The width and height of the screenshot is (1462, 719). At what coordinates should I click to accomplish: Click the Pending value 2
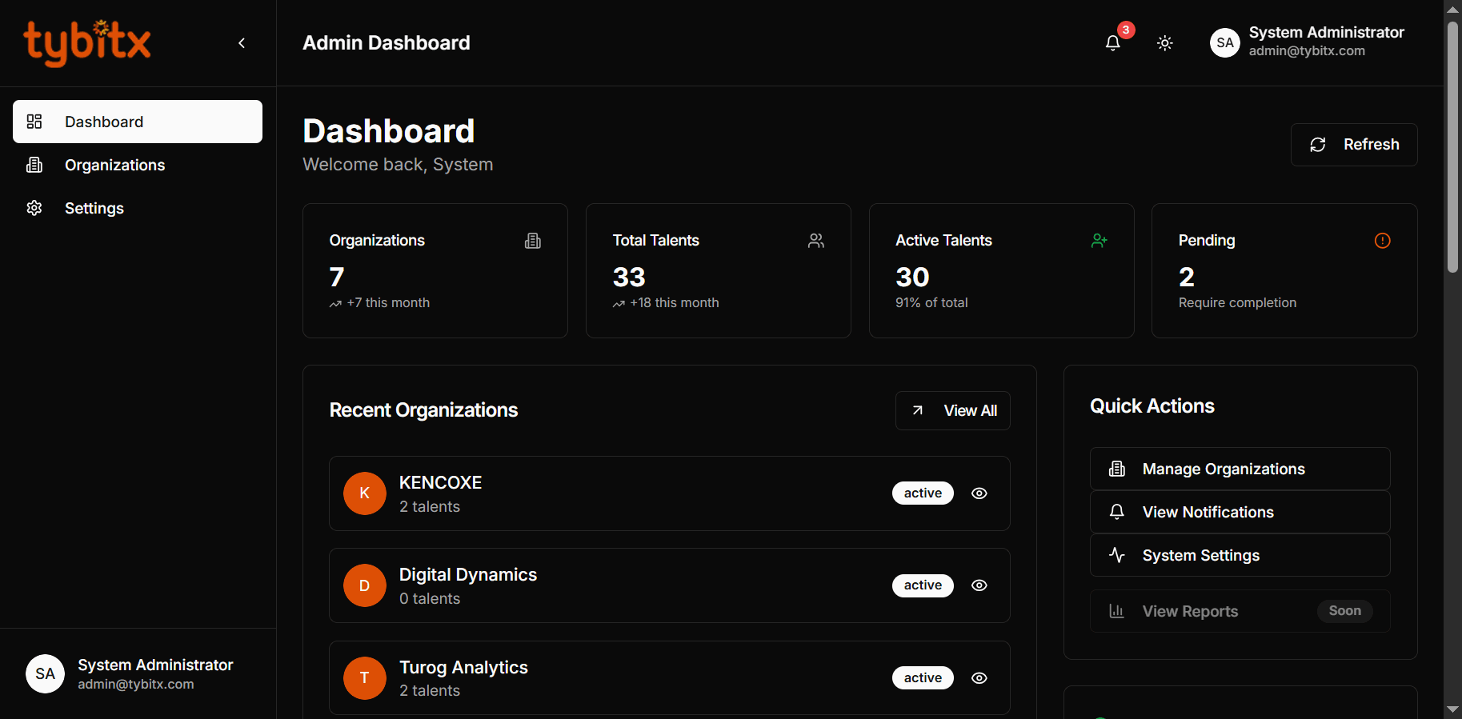[1187, 278]
